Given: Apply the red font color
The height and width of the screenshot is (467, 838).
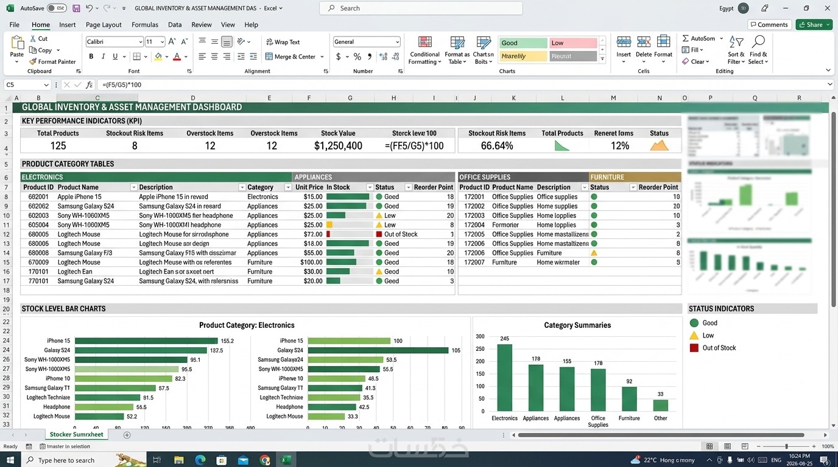Looking at the screenshot, I should click(x=177, y=57).
